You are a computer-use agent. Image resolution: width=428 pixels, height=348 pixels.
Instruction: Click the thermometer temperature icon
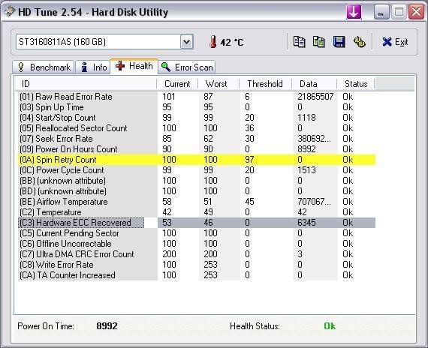click(213, 42)
